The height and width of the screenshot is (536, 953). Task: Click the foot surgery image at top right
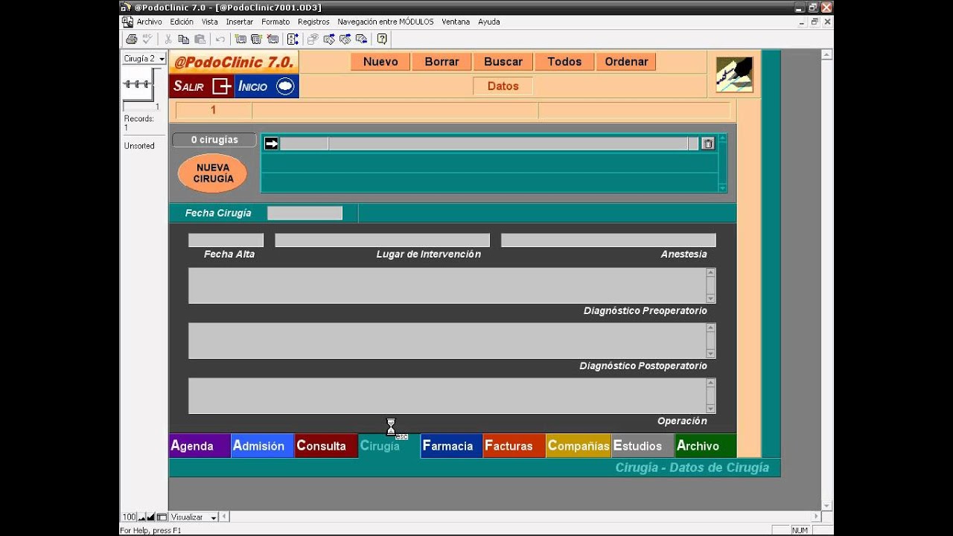point(734,74)
